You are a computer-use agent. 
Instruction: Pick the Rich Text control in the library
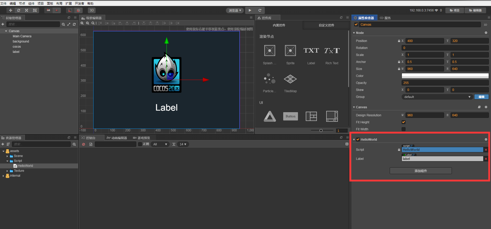pyautogui.click(x=332, y=51)
